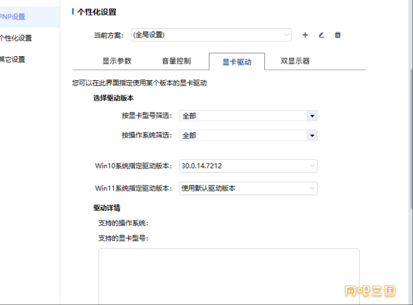Image resolution: width=413 pixels, height=305 pixels.
Task: Switch to the 双显示器 tab
Action: coord(295,61)
